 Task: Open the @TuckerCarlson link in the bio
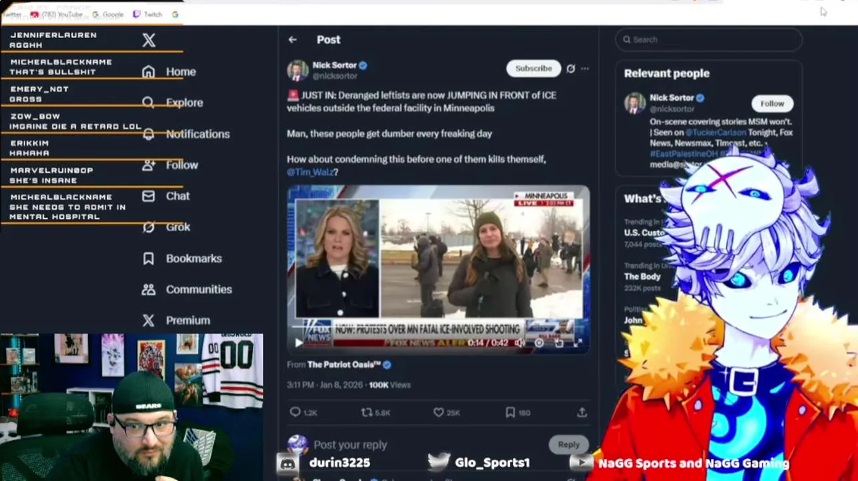[715, 132]
